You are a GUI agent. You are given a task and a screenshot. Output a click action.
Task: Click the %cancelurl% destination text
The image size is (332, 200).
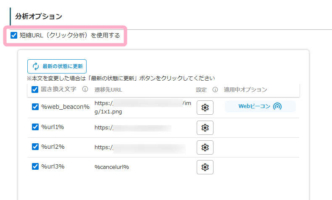tap(111, 167)
